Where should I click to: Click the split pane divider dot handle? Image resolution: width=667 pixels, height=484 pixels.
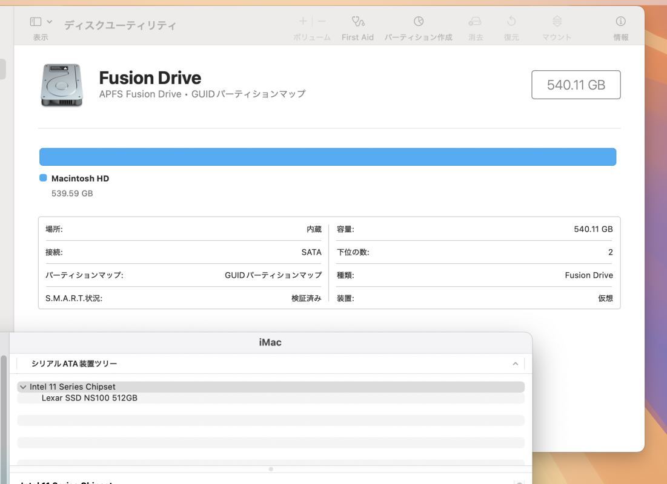coord(271,469)
